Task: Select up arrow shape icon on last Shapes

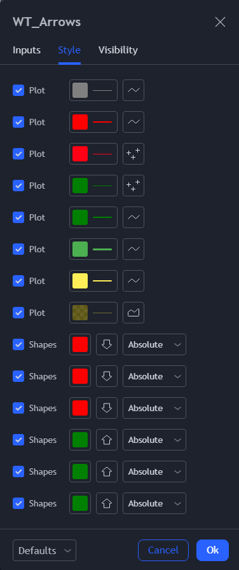Action: [107, 503]
